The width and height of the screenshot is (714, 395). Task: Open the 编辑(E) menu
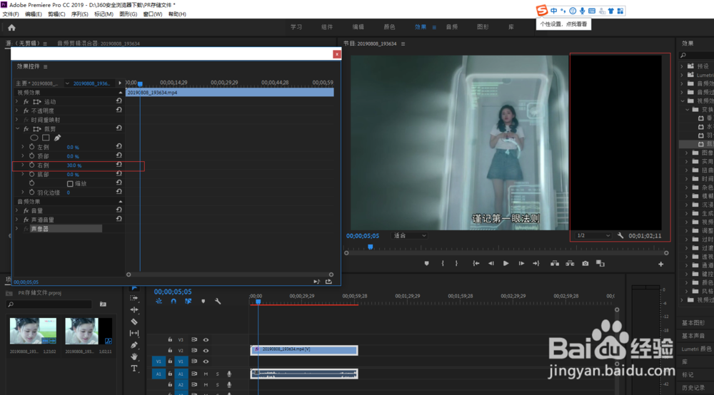tap(34, 14)
